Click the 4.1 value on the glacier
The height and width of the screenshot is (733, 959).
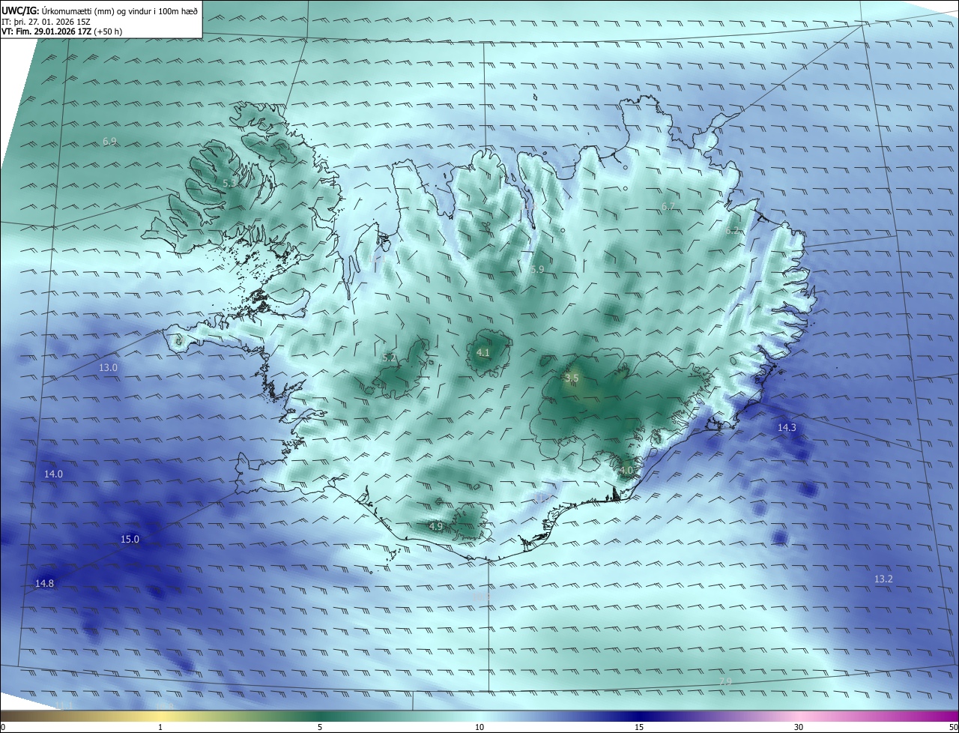pos(483,352)
